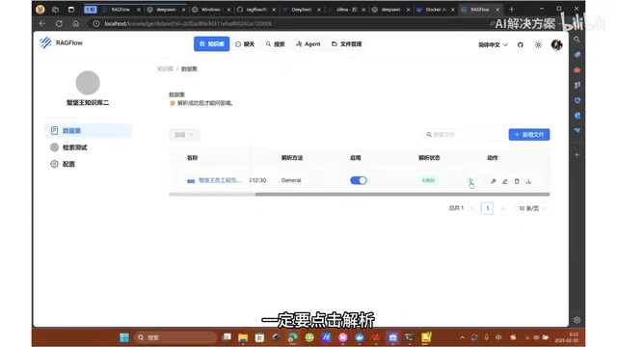Click the browser sidebar settings gear icon
Viewport: 617px width, 347px height.
[577, 320]
